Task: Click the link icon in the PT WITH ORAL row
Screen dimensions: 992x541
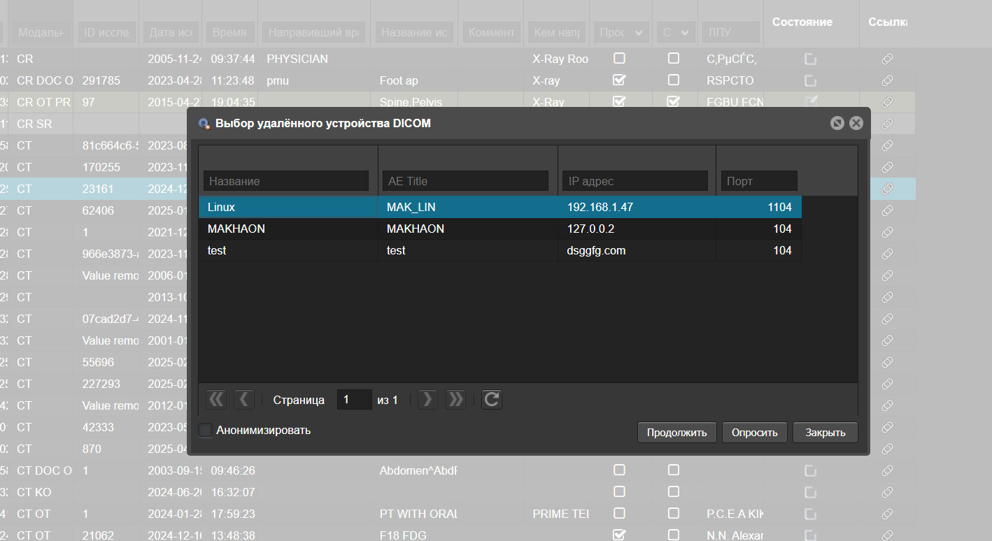Action: [x=887, y=514]
